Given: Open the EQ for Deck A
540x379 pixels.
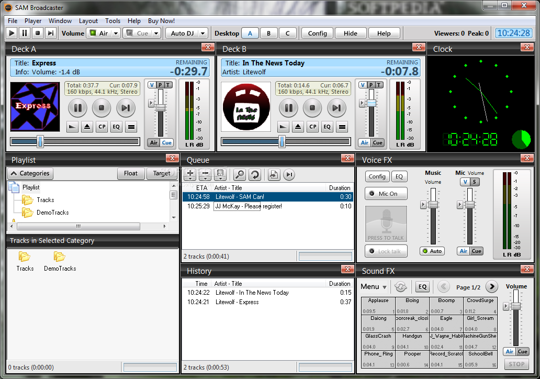Looking at the screenshot, I should (x=116, y=127).
